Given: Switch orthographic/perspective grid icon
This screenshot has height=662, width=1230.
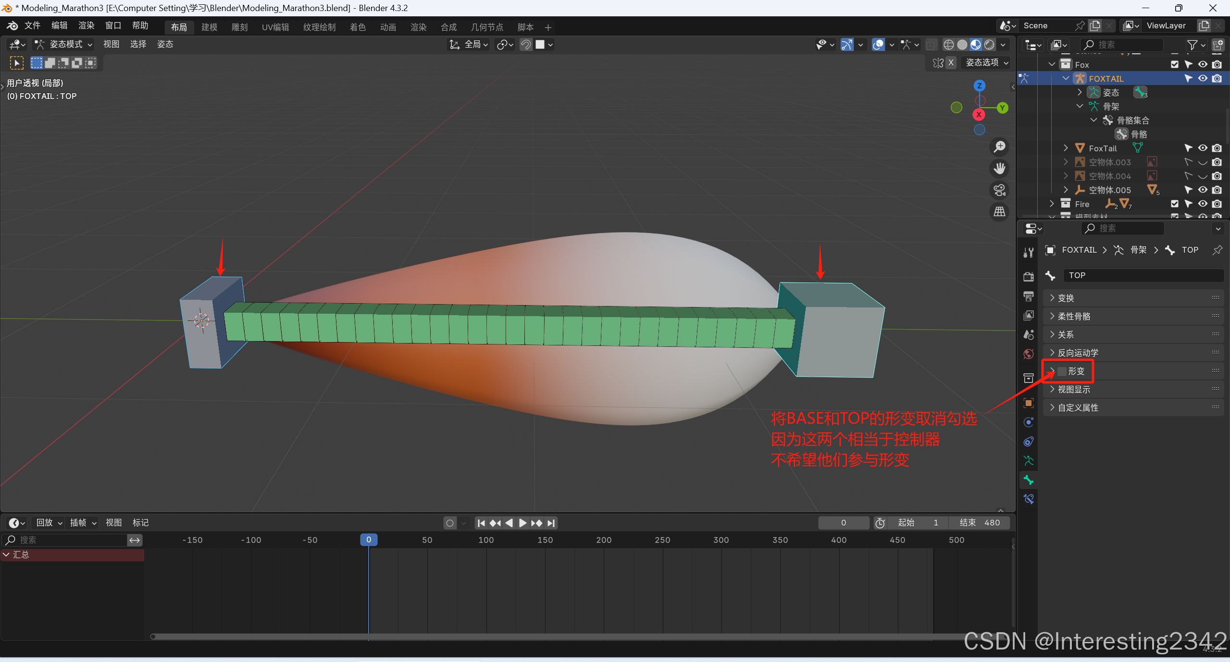Looking at the screenshot, I should [x=1000, y=211].
